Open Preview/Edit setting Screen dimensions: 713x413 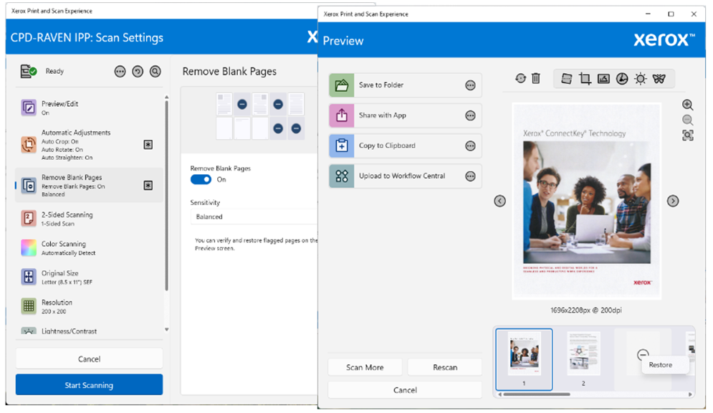(89, 108)
